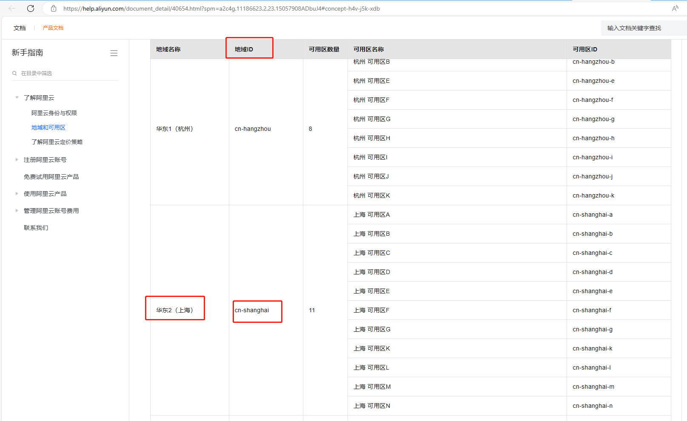Focus the 在目录中筛选 filter field
The image size is (687, 421).
coord(68,73)
